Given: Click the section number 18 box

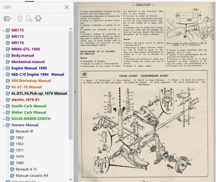Looking at the screenshot, I should tap(84, 74).
